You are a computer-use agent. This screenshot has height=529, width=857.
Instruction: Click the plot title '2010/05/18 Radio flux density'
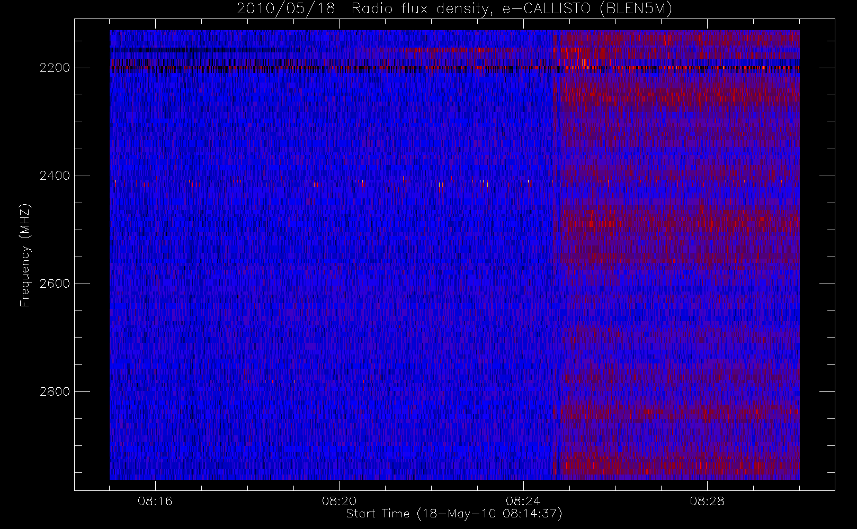[x=454, y=9]
